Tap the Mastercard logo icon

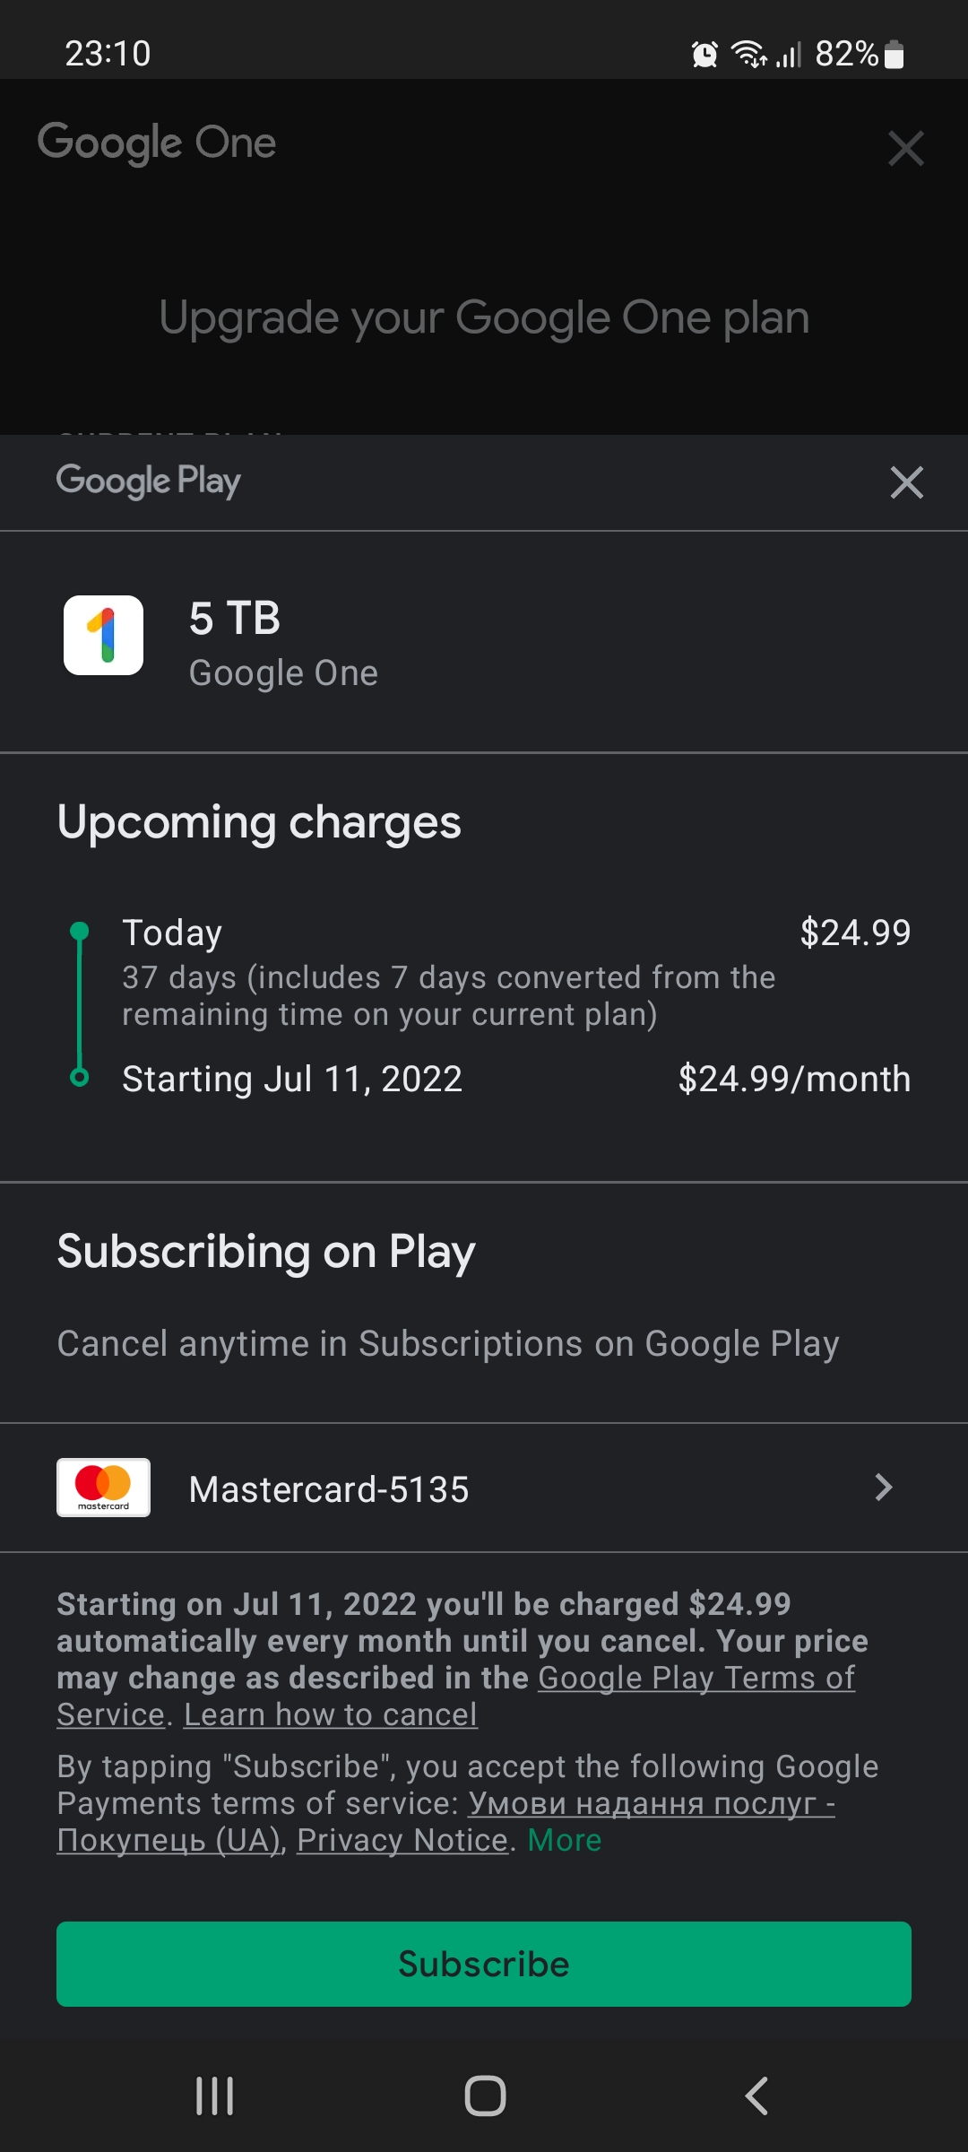(x=103, y=1488)
